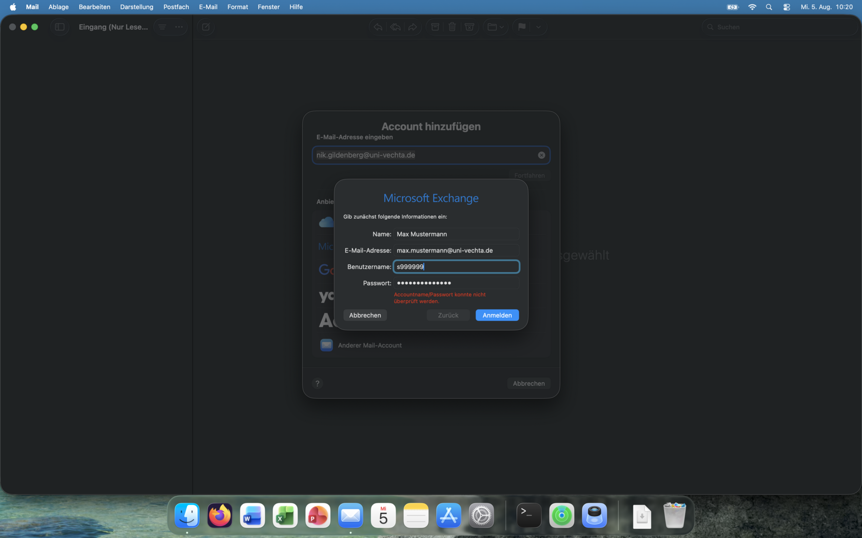
Task: Open Spotlight search from the menu bar
Action: (x=769, y=7)
